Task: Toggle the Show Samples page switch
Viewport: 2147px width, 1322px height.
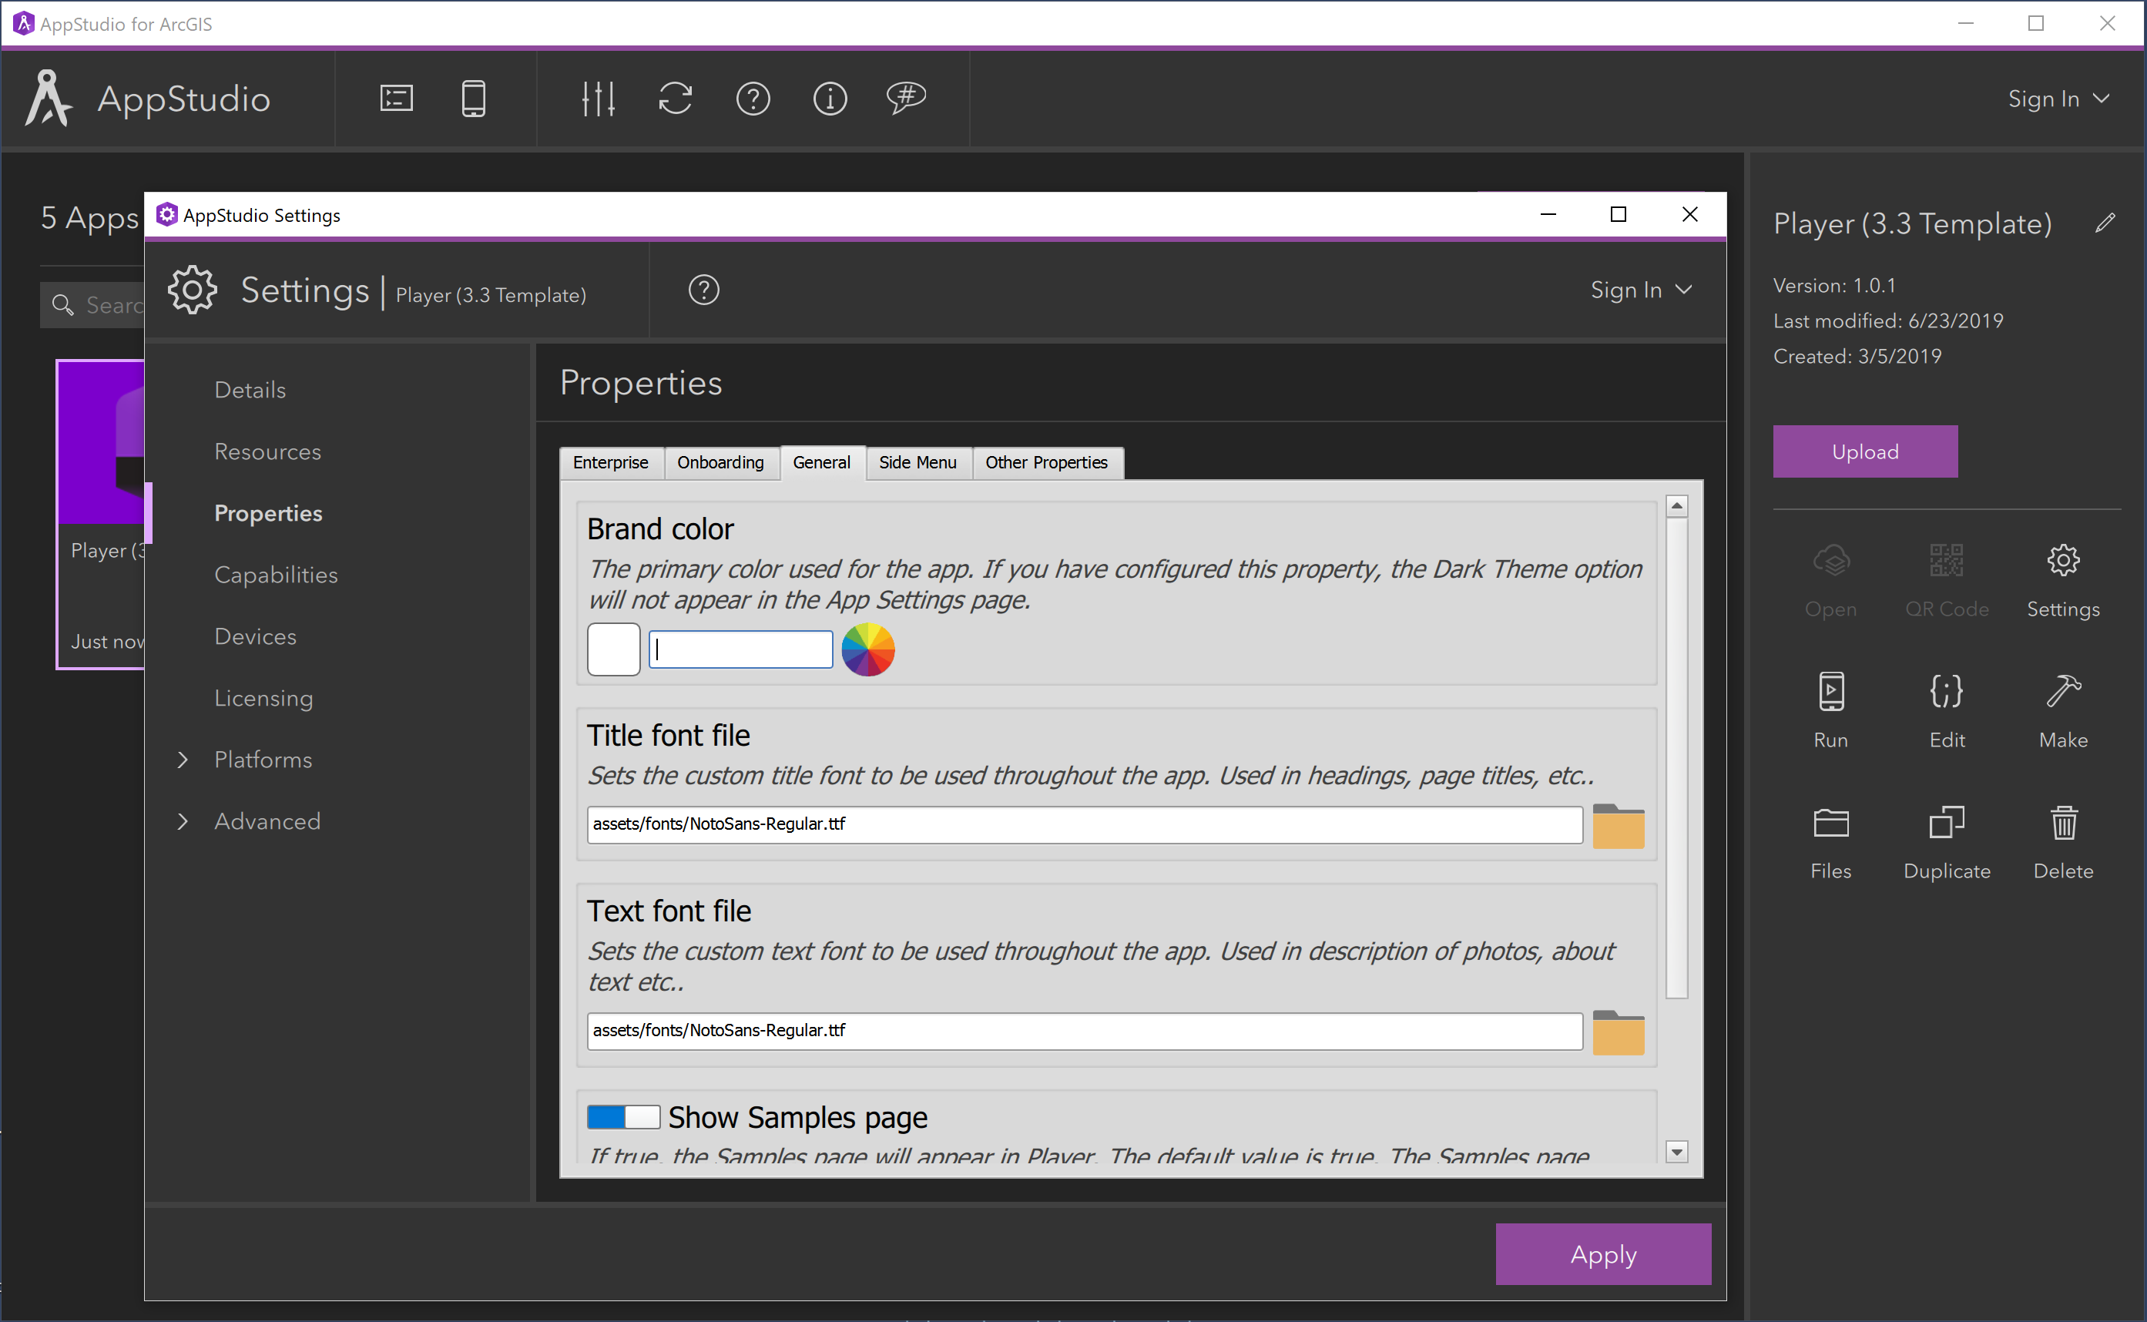Action: pyautogui.click(x=624, y=1116)
